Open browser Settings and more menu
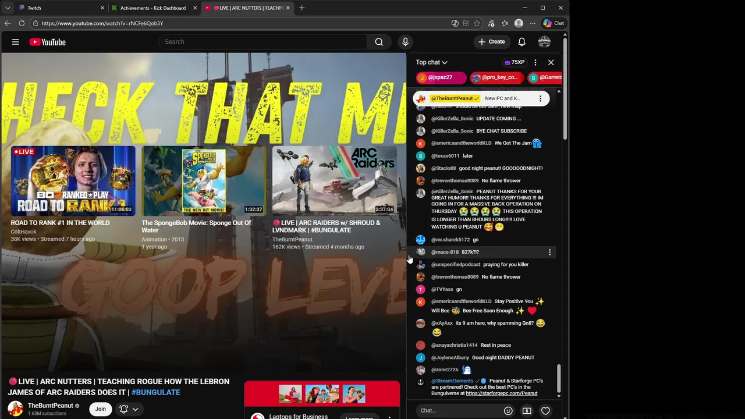Image resolution: width=745 pixels, height=419 pixels. pyautogui.click(x=533, y=23)
